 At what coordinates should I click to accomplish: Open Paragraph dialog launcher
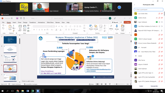pos(87,33)
